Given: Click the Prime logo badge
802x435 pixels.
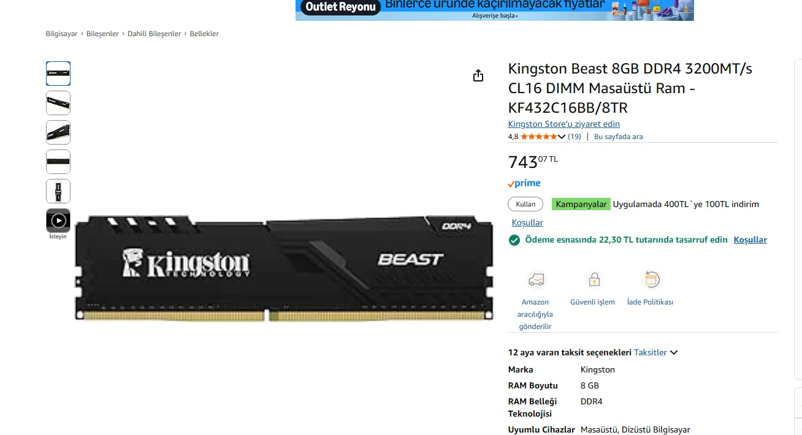Looking at the screenshot, I should pyautogui.click(x=524, y=183).
